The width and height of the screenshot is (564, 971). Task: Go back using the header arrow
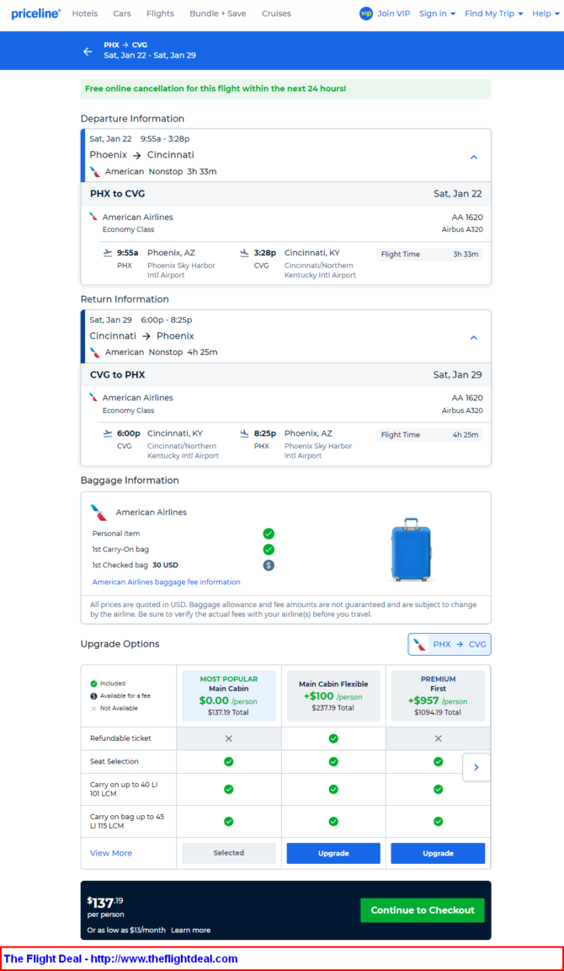tap(88, 51)
